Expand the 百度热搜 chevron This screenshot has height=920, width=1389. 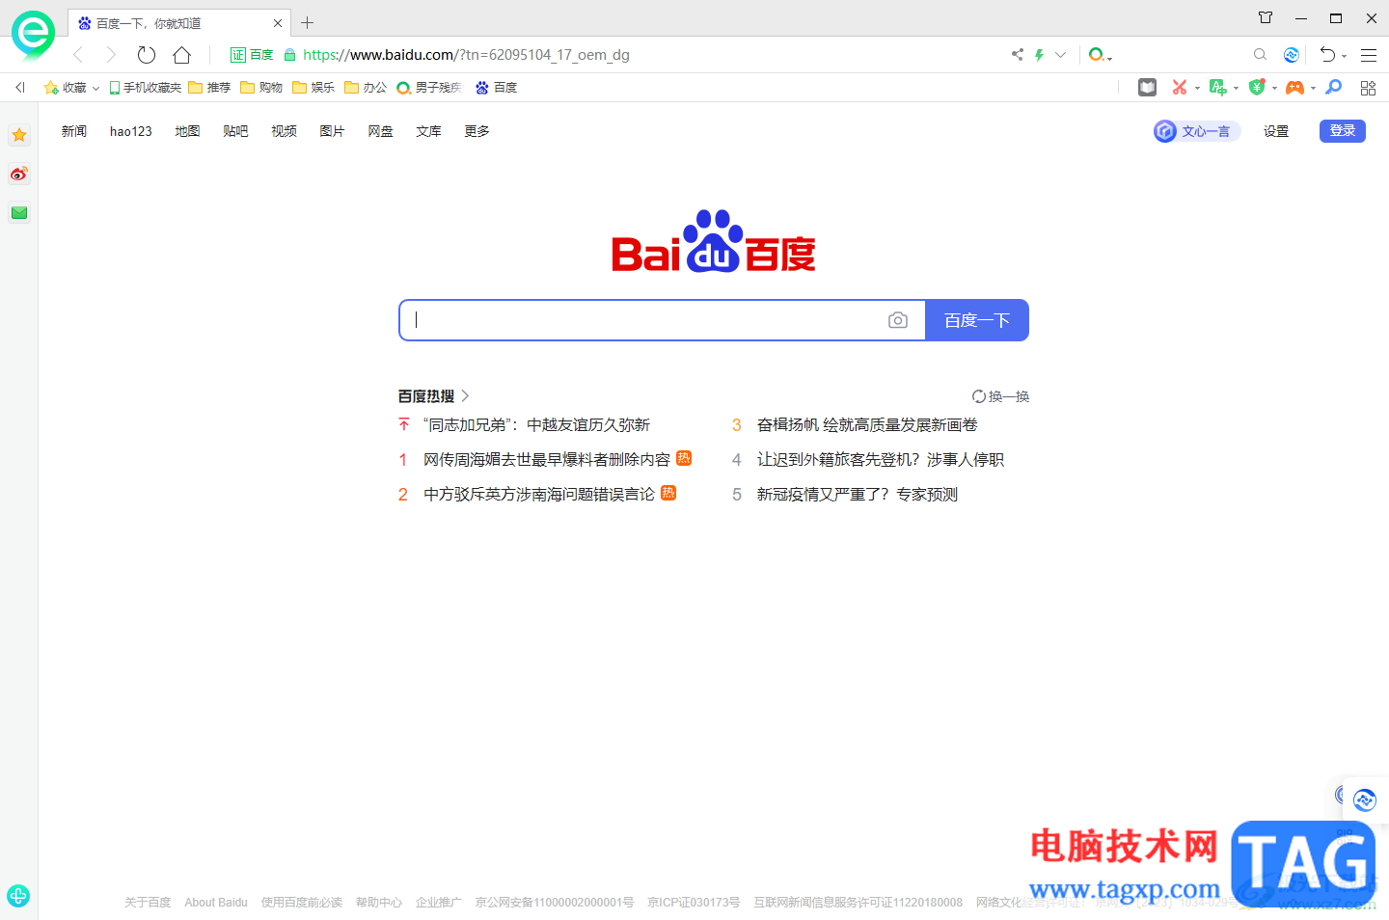coord(465,396)
